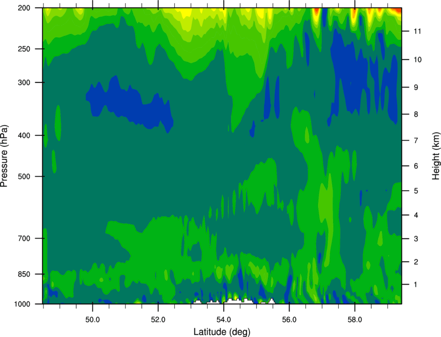
Task: Click the 52.0 latitude tick label
Action: [x=158, y=320]
